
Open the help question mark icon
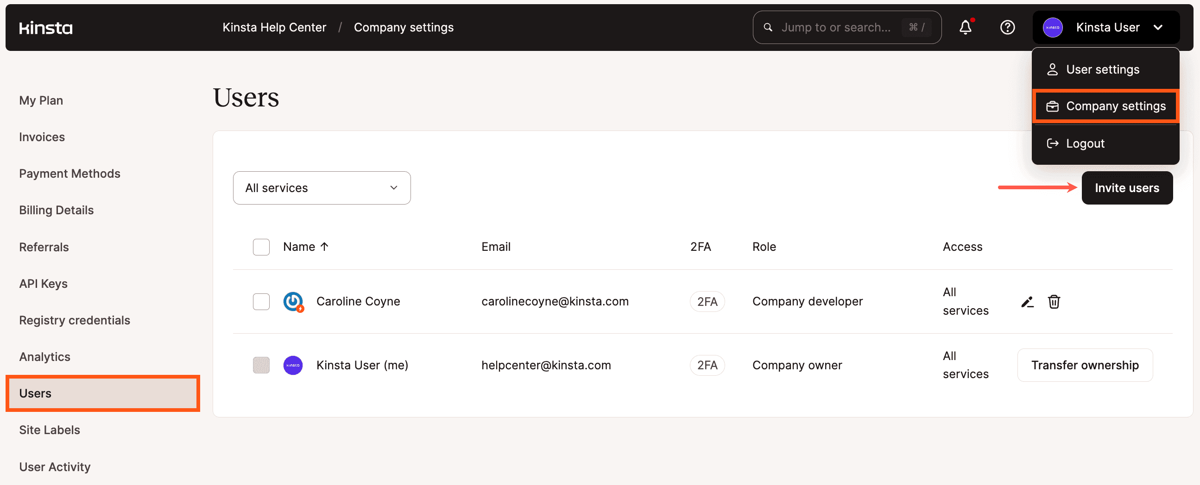1007,27
